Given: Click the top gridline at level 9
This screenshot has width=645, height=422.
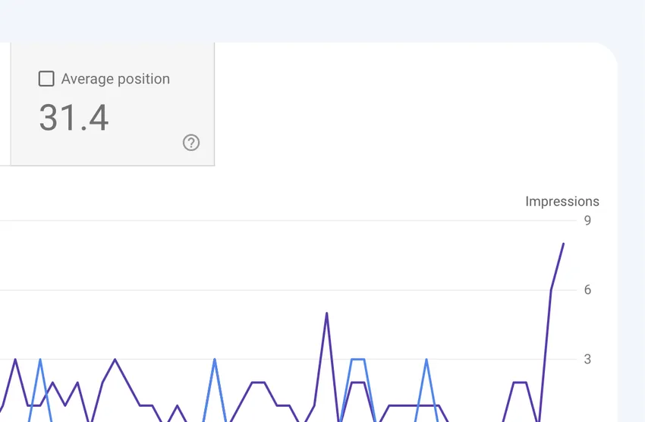Looking at the screenshot, I should (288, 220).
